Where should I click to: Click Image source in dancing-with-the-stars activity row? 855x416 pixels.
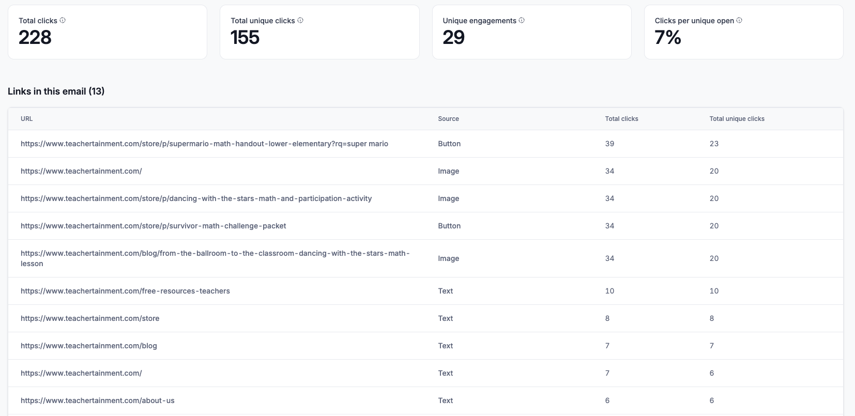(449, 198)
